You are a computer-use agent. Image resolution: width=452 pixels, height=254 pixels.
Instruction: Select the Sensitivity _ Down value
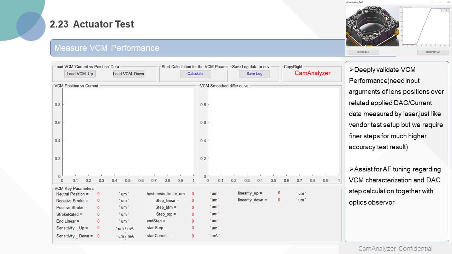tap(98, 236)
